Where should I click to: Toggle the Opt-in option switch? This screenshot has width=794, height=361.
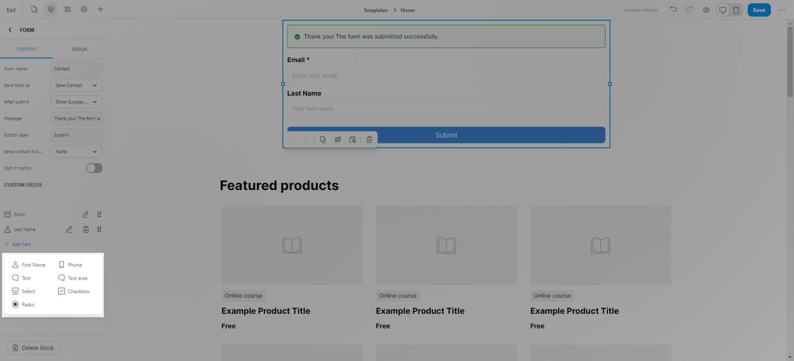[94, 168]
